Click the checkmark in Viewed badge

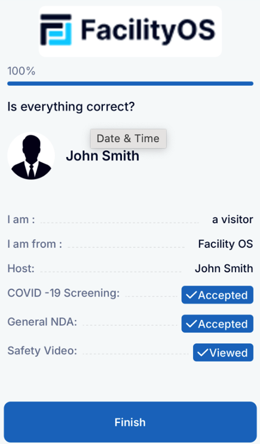[x=203, y=352]
